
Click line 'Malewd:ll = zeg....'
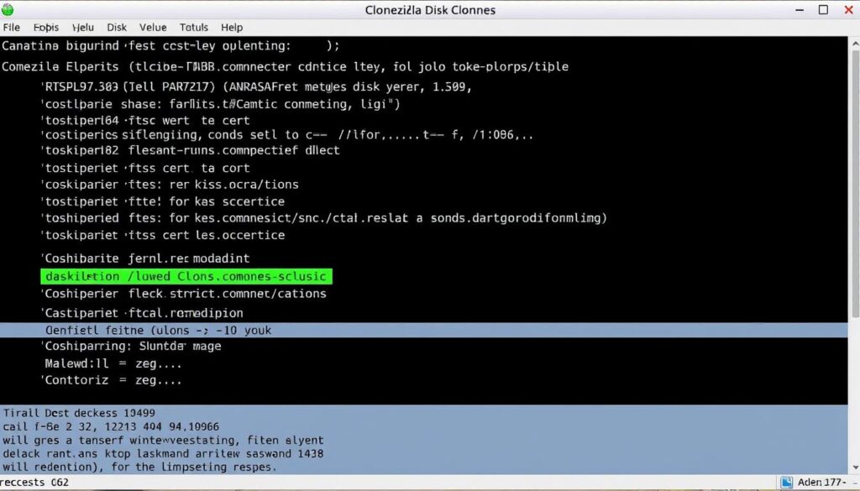(x=113, y=364)
